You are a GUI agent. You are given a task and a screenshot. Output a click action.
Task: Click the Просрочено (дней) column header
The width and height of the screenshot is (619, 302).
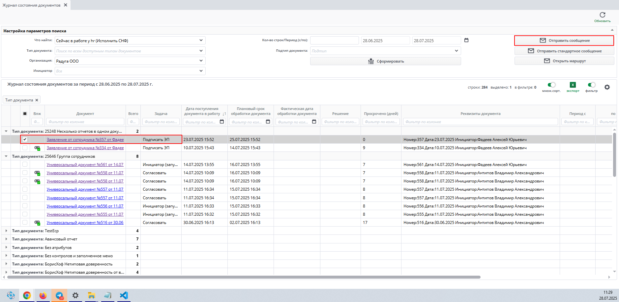pyautogui.click(x=381, y=114)
